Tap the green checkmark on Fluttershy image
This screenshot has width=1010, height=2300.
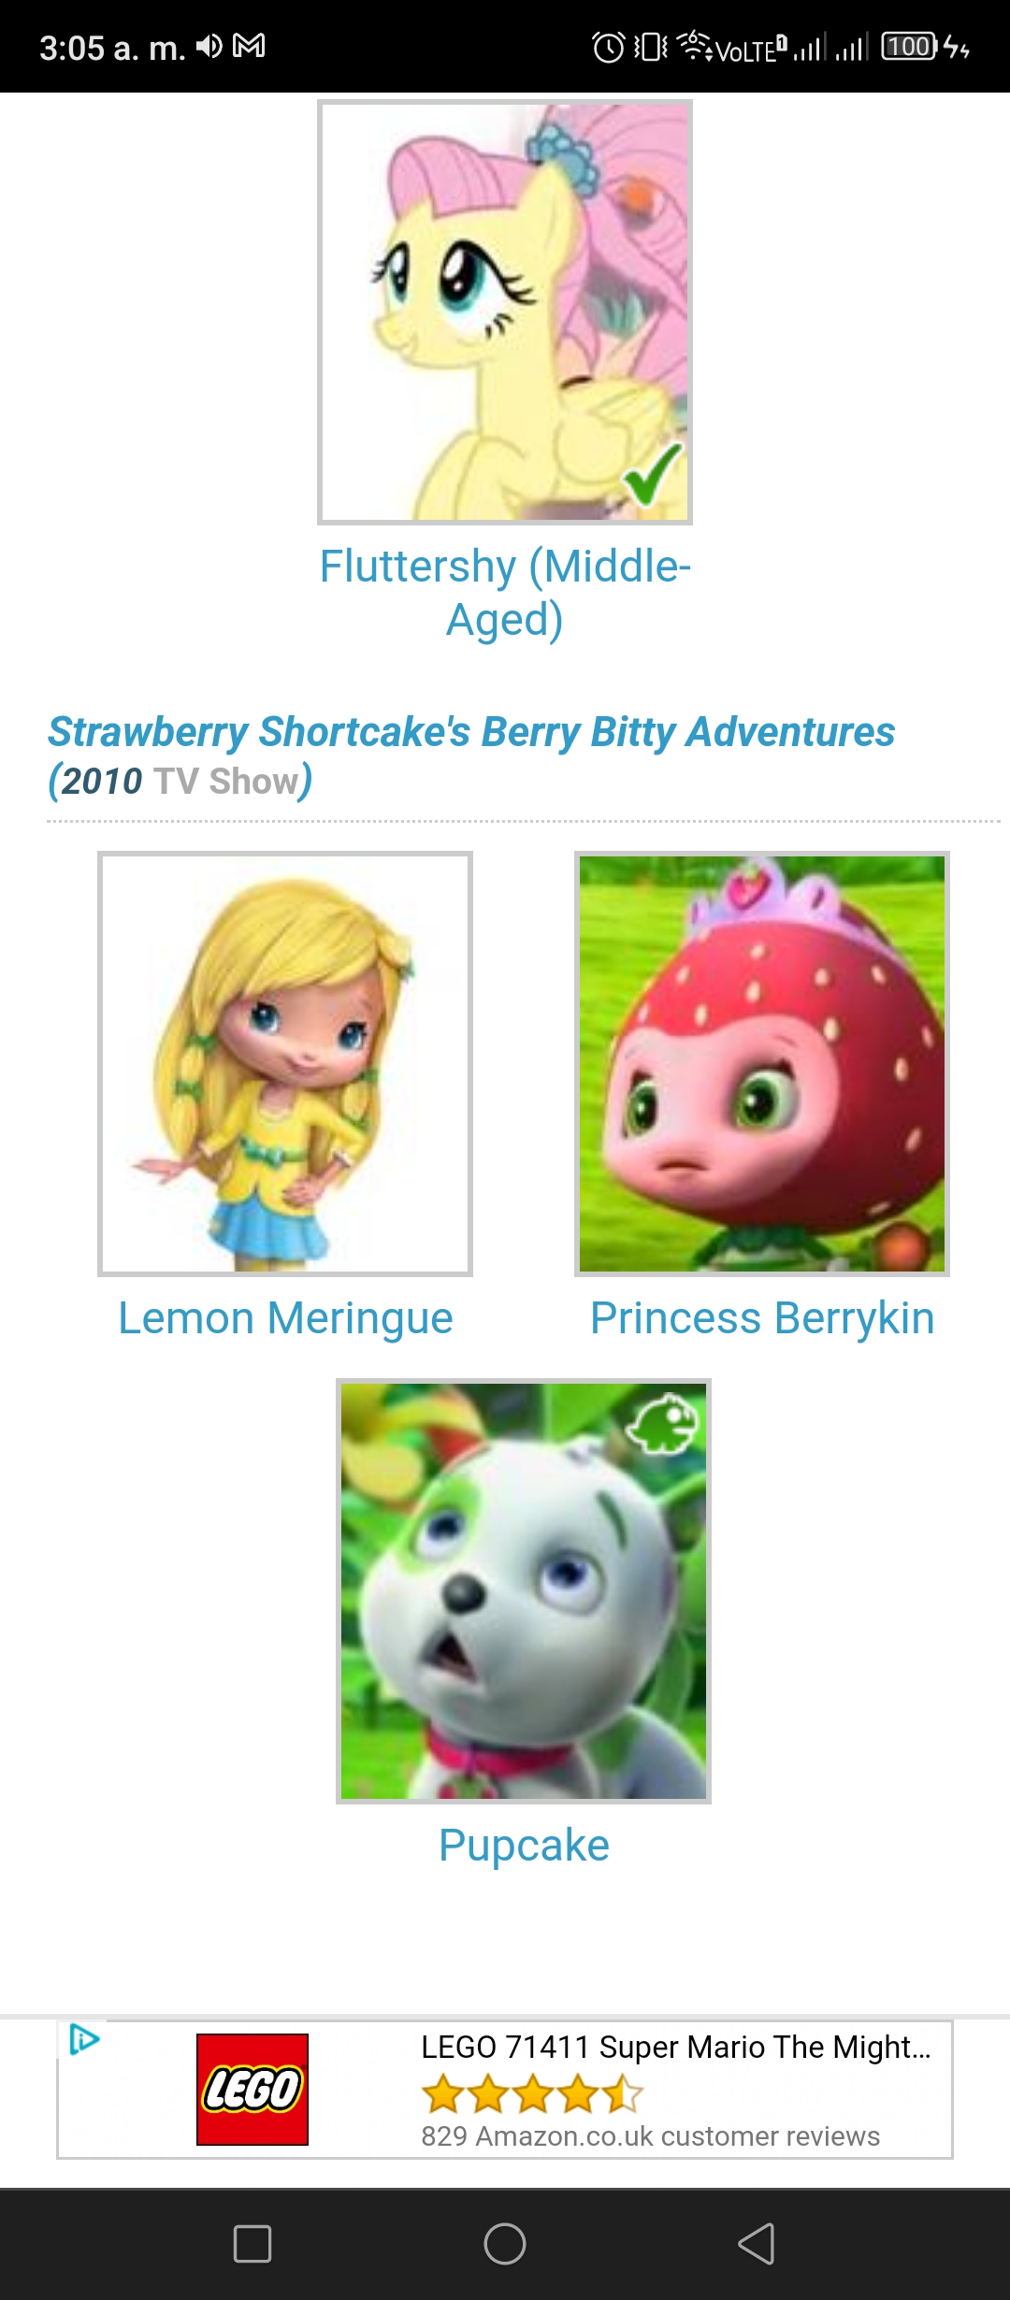654,475
